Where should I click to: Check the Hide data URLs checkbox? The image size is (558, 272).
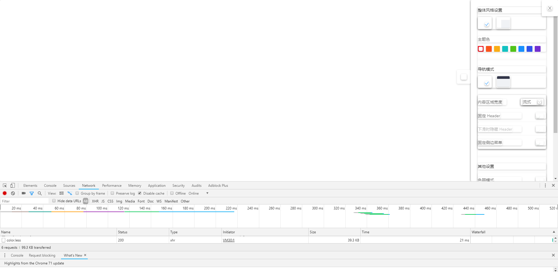[x=54, y=201]
